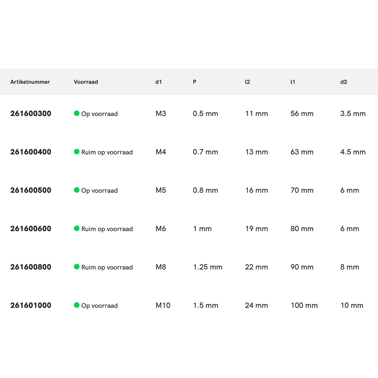Select article 261601000
The height and width of the screenshot is (378, 378).
tap(31, 305)
